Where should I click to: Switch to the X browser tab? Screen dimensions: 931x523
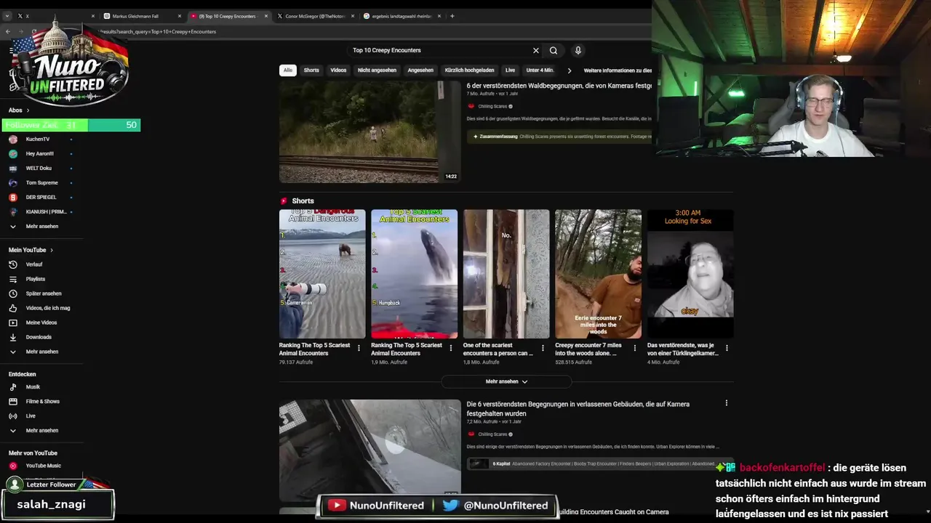(x=53, y=16)
